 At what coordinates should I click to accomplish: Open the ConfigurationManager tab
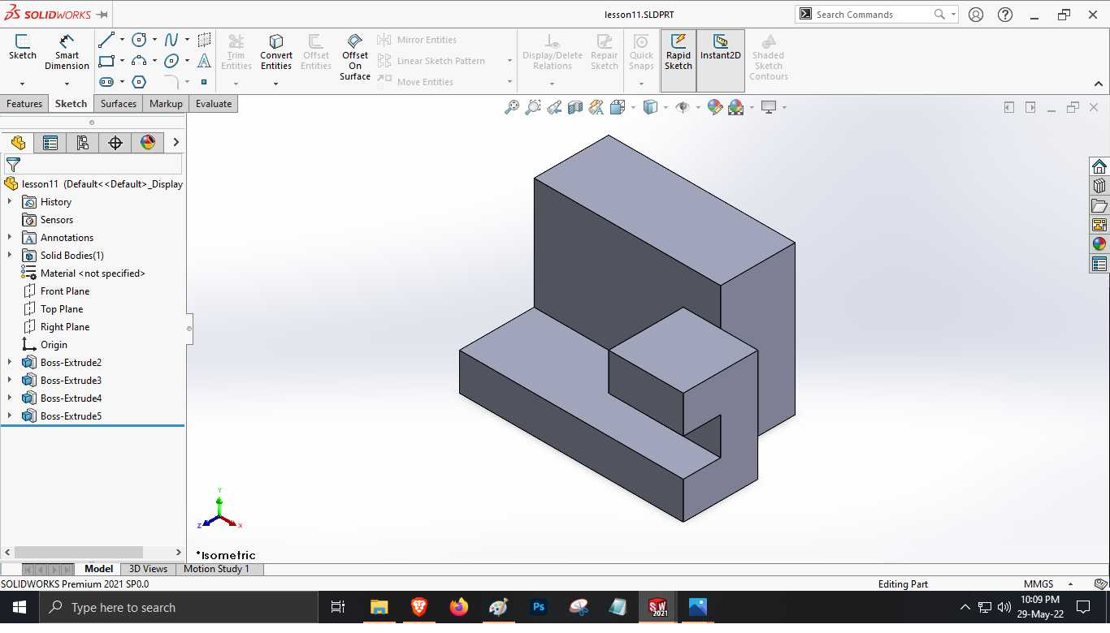click(83, 143)
